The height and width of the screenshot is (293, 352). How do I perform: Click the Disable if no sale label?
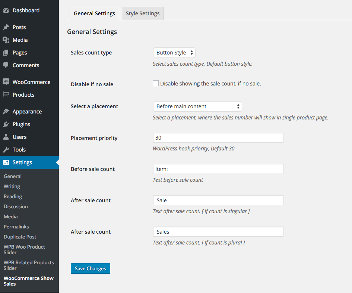pos(92,84)
